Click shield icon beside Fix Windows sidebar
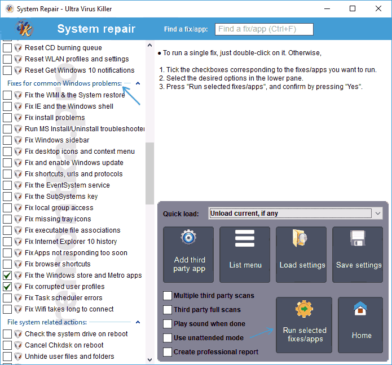Viewport: 392px width, 365px height. [x=18, y=140]
